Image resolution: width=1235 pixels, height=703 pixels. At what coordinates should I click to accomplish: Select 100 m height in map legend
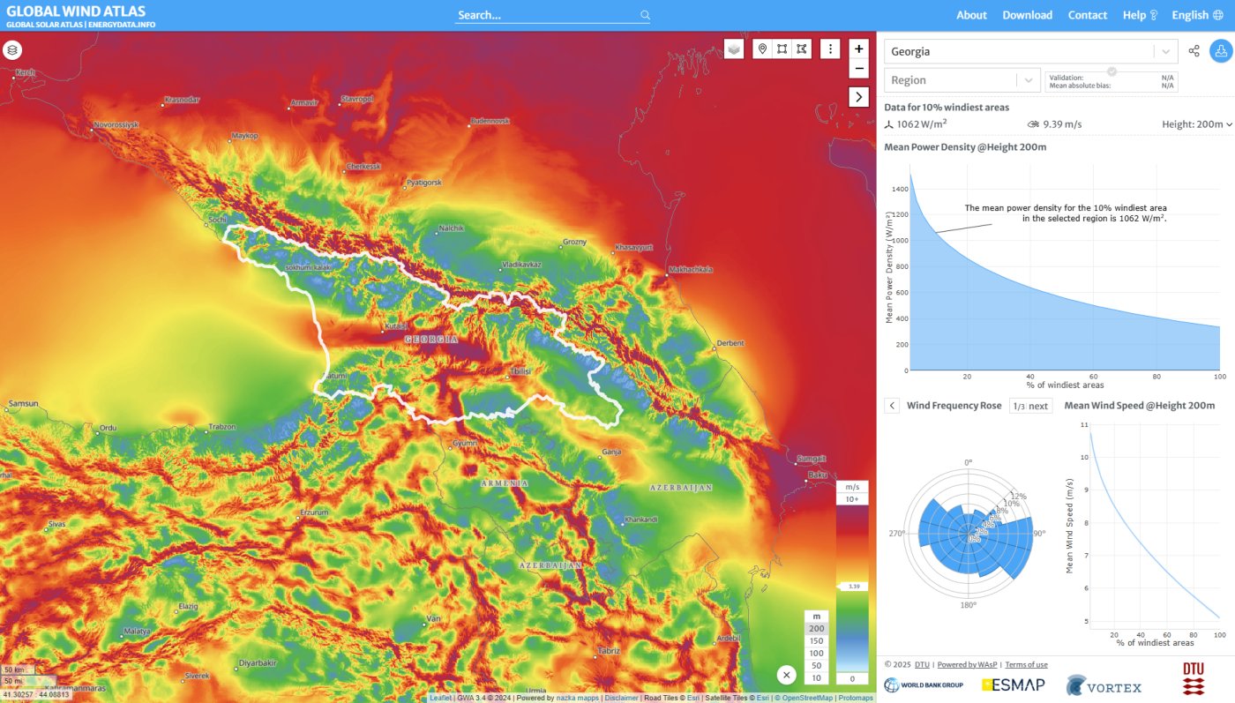point(817,654)
